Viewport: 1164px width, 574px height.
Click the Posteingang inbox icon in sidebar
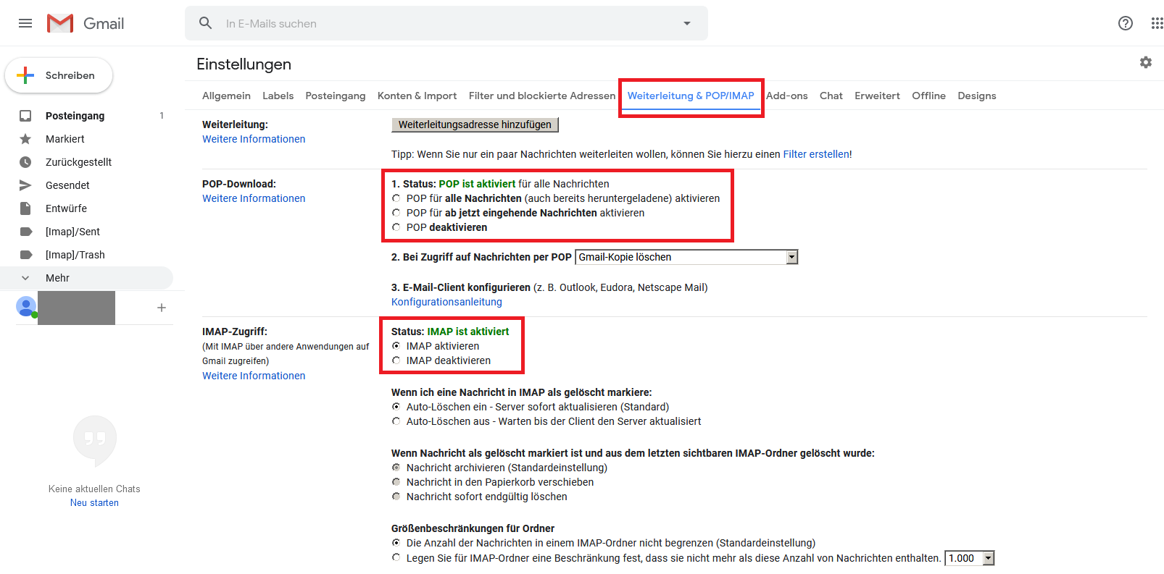pyautogui.click(x=25, y=116)
